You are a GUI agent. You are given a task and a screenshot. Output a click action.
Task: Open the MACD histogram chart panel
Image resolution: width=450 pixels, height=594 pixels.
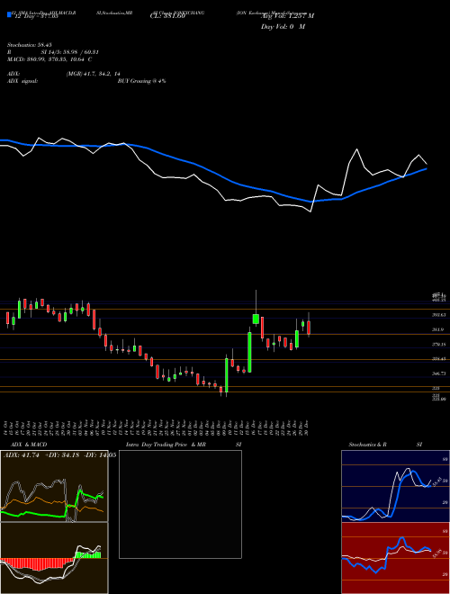pyautogui.click(x=54, y=558)
